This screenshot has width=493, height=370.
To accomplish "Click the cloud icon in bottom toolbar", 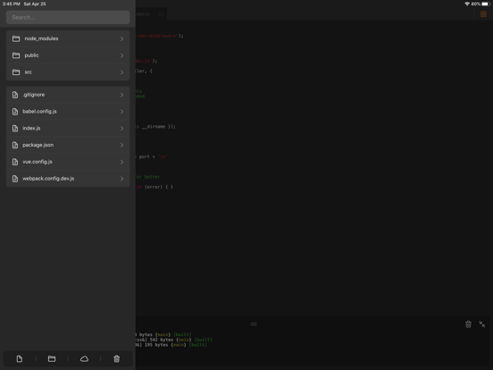I will point(84,358).
